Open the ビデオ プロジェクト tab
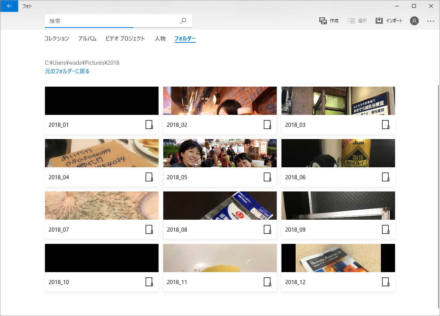The width and height of the screenshot is (440, 316). click(125, 39)
